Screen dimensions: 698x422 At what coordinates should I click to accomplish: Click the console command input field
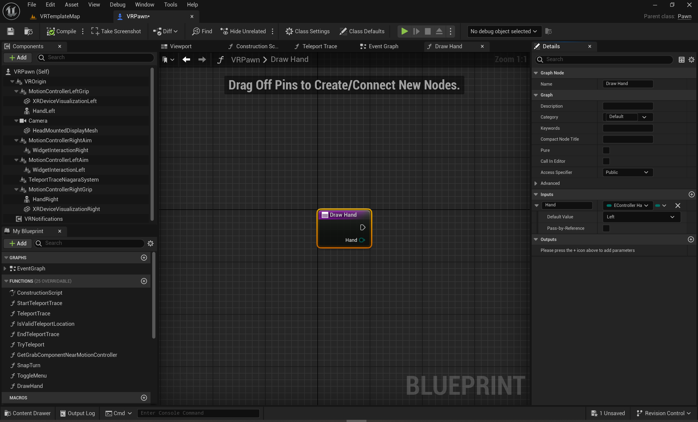pyautogui.click(x=198, y=413)
